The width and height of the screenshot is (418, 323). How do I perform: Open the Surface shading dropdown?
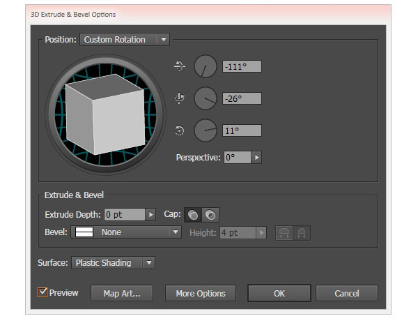112,263
